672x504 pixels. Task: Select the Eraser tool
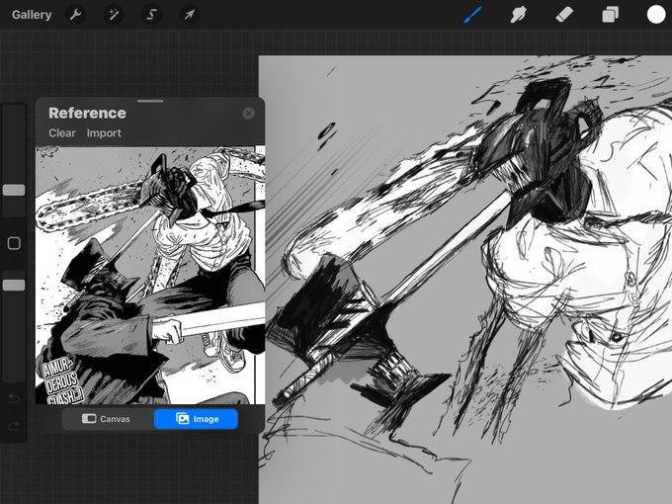(x=564, y=15)
